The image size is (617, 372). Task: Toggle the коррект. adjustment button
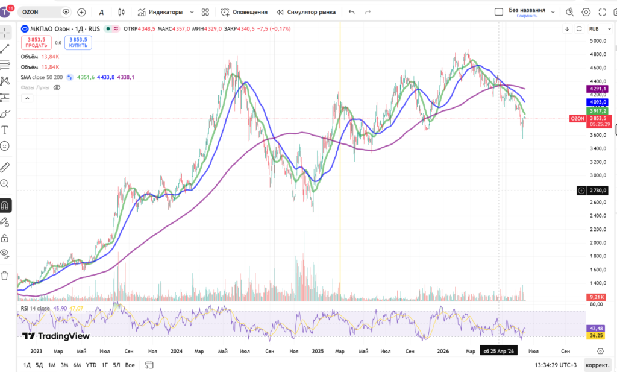(597, 365)
